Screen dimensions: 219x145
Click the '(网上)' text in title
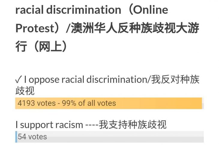point(49,47)
